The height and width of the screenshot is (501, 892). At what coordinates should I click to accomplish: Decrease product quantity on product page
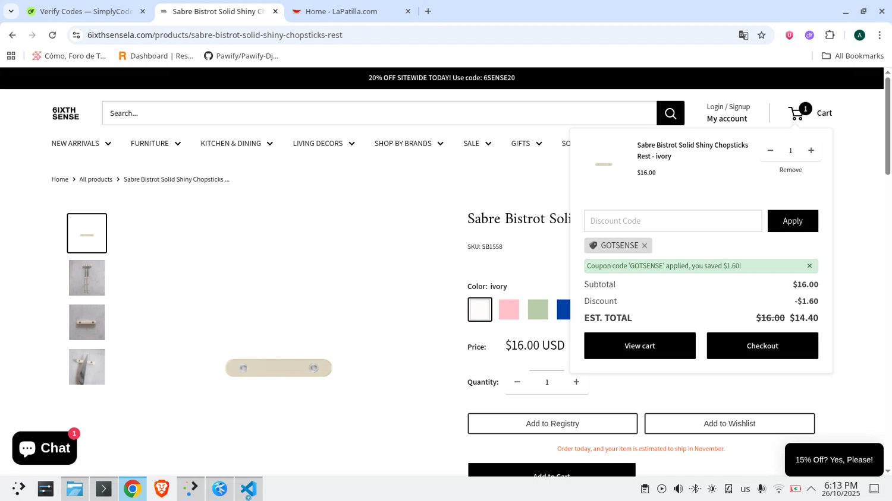(517, 382)
